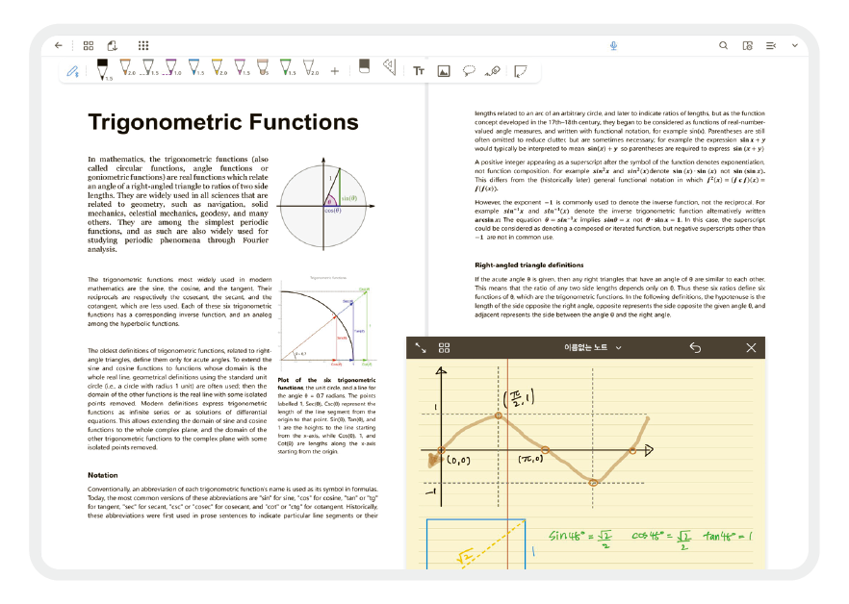Click the handwritten cos45° formula
Viewport: 849px width, 604px height.
pyautogui.click(x=661, y=539)
